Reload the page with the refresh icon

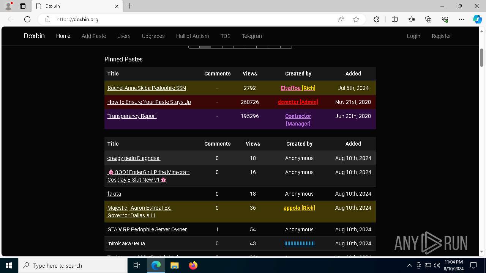click(x=27, y=19)
